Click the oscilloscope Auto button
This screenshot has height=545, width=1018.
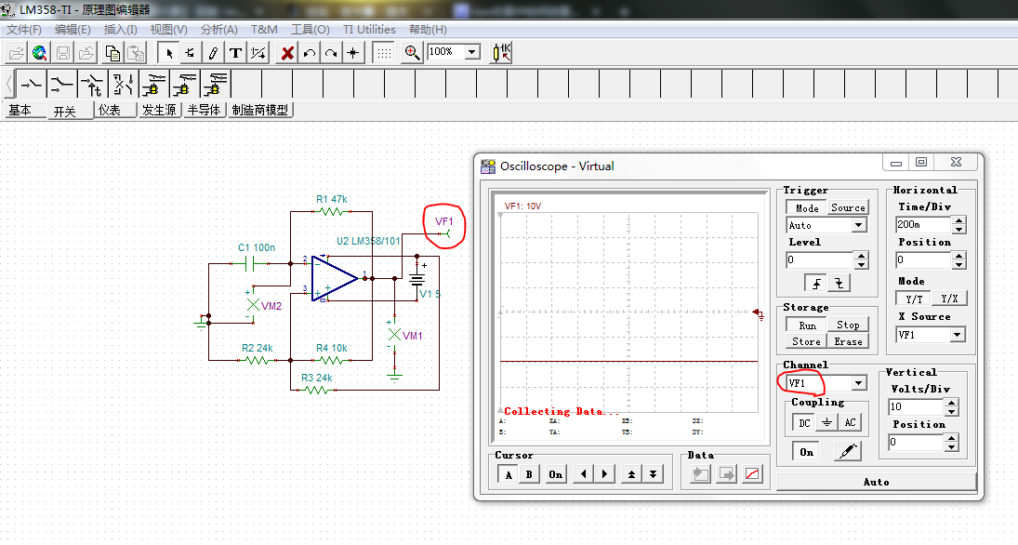[x=876, y=482]
